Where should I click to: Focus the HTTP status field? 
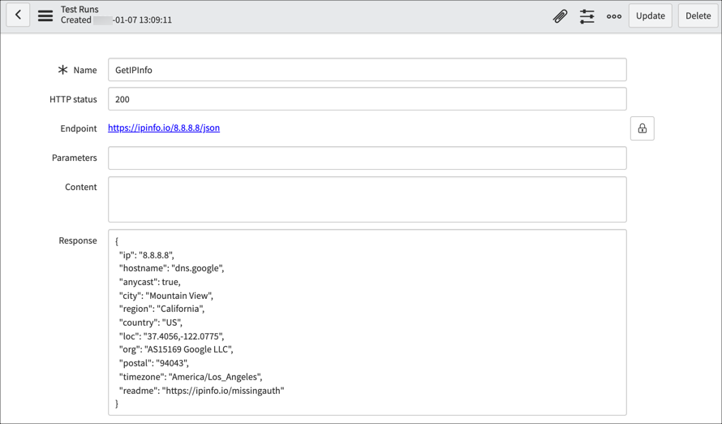[x=367, y=98]
